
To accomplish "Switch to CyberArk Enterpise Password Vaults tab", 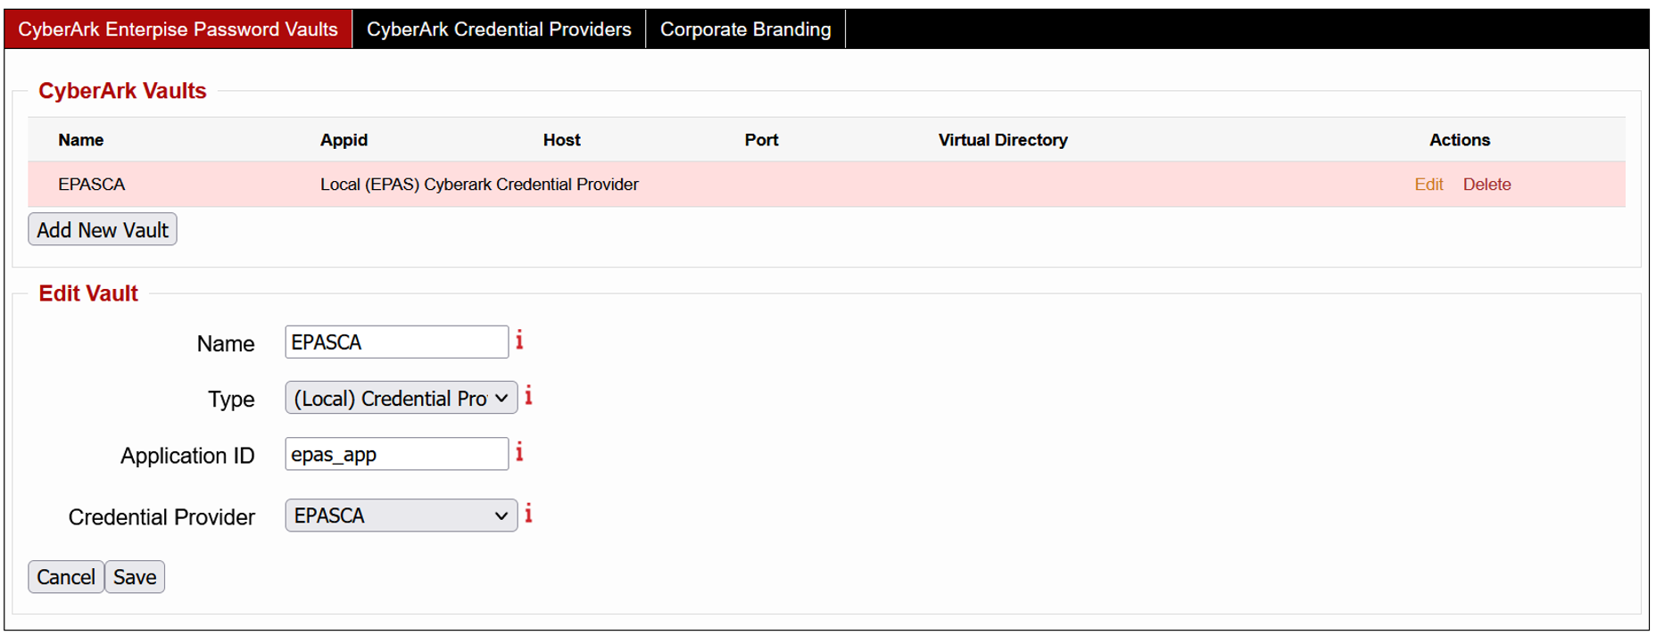I will point(178,29).
